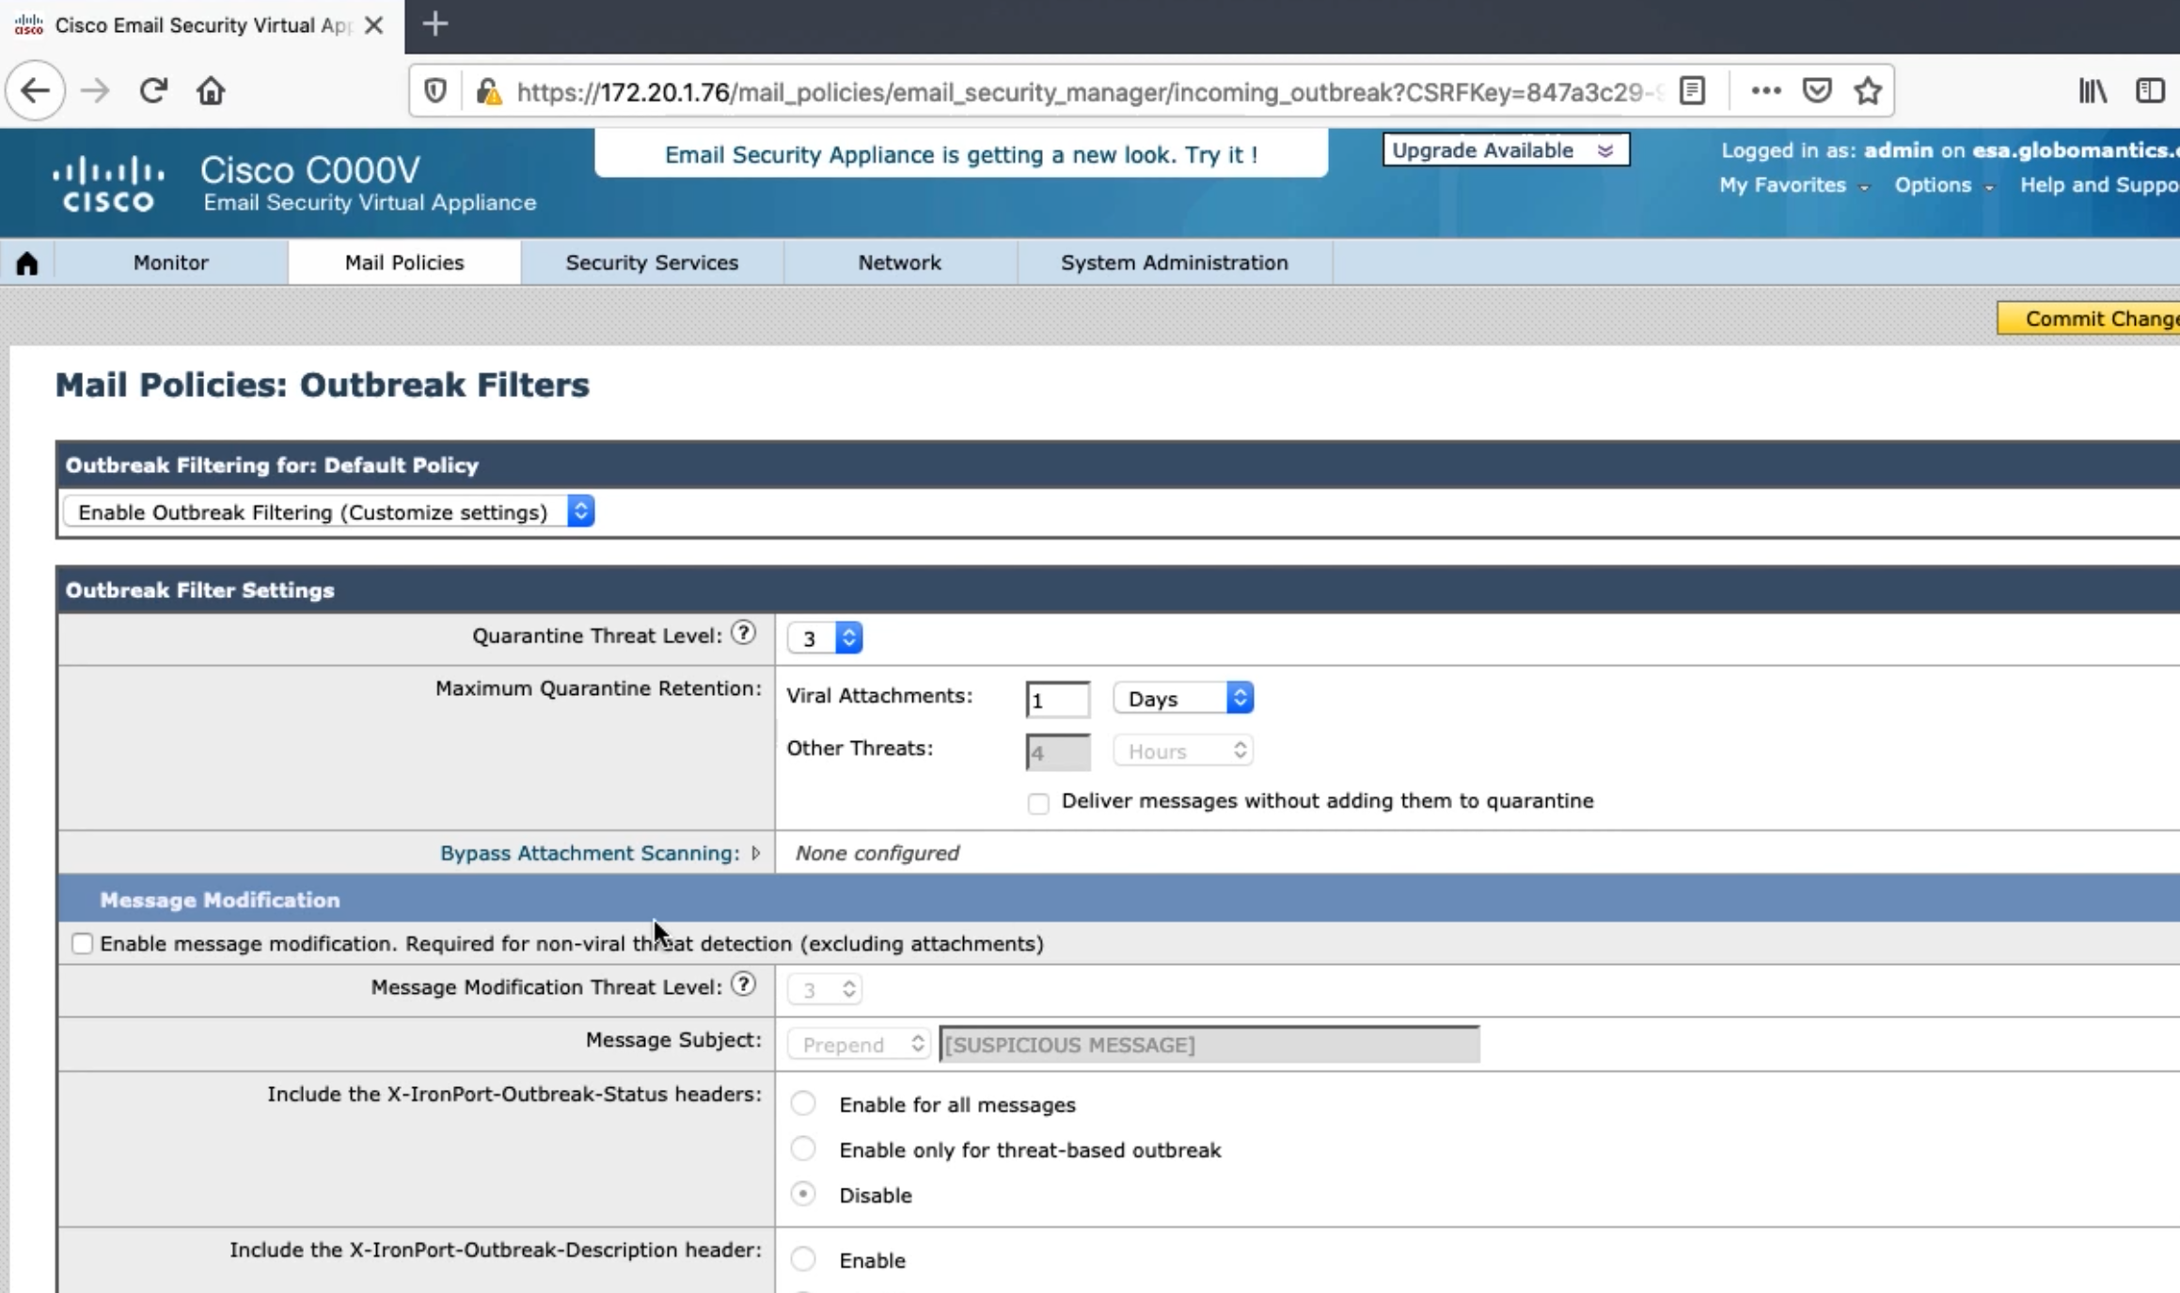Viewport: 2180px width, 1293px height.
Task: Open a new browser tab
Action: (x=434, y=24)
